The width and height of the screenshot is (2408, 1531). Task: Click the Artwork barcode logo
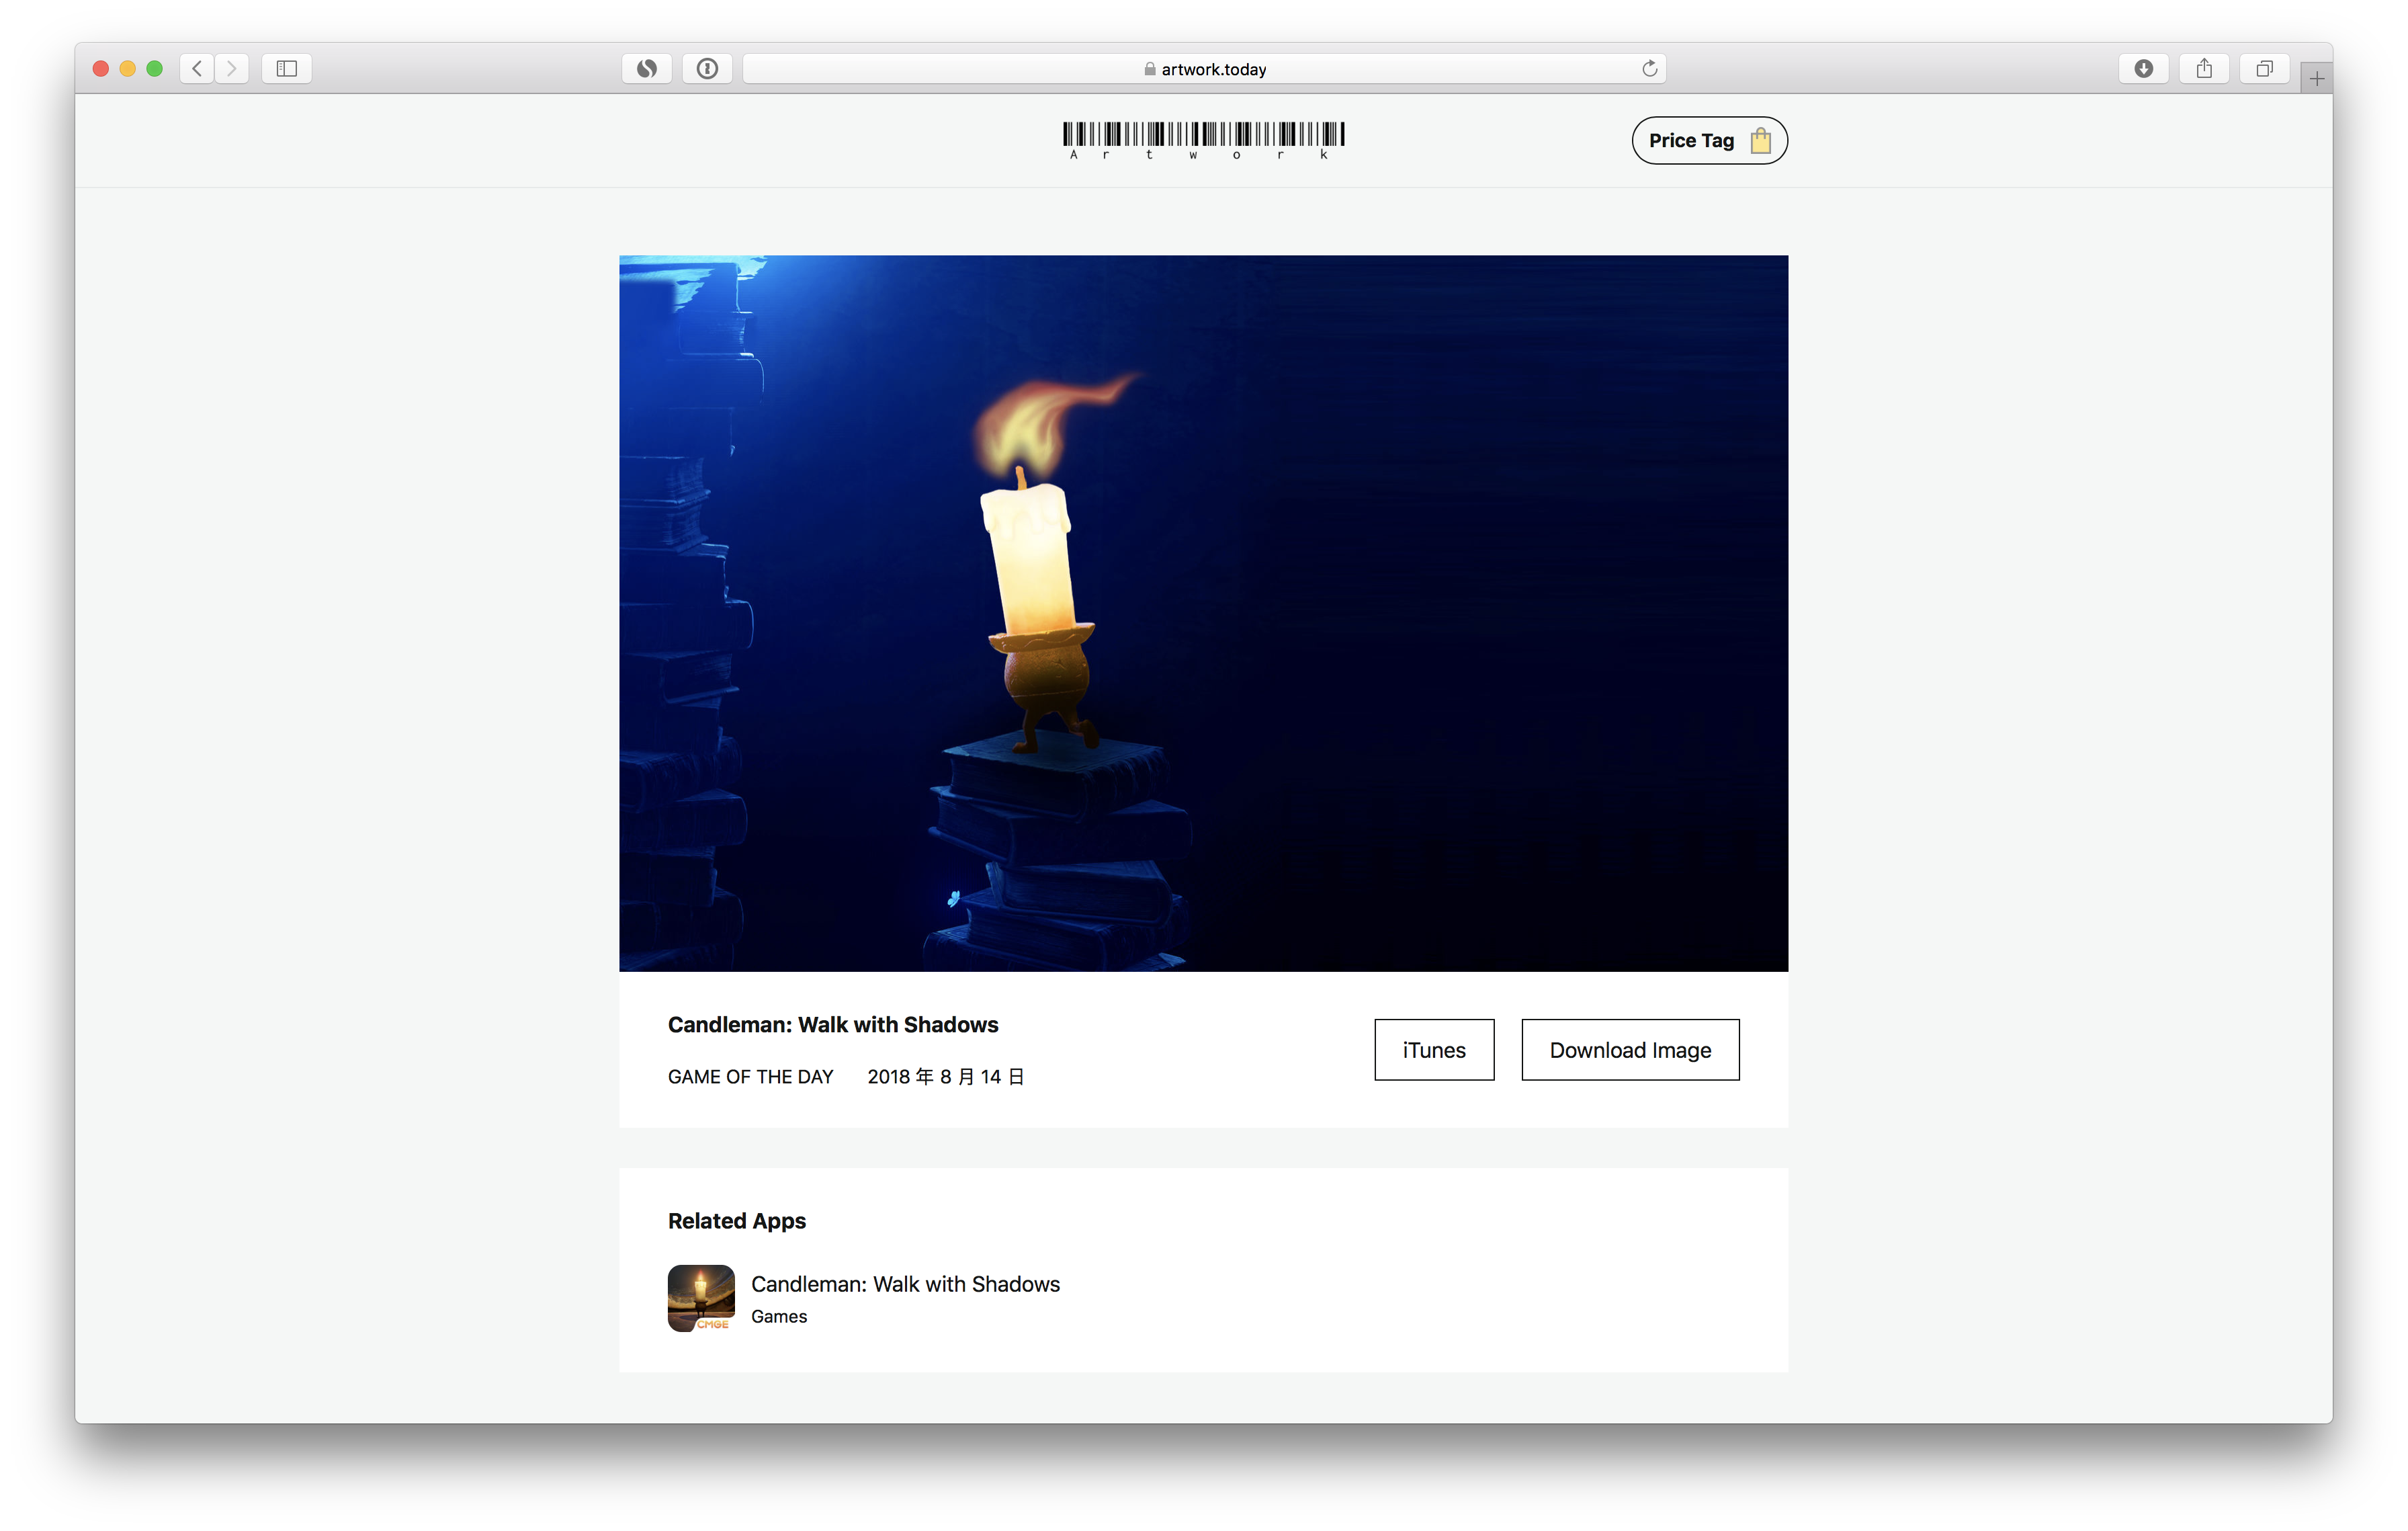point(1203,139)
